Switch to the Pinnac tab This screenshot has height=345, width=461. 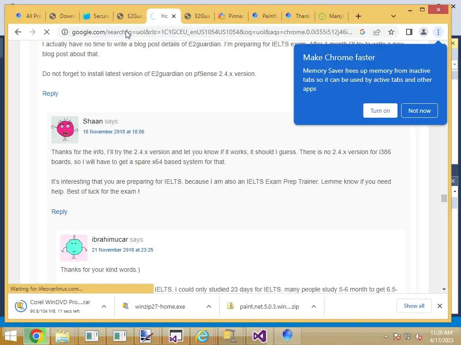pos(231,16)
